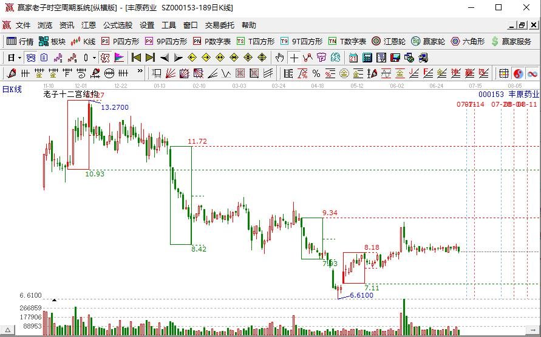Open 赢家服务 with the dollar icon
The width and height of the screenshot is (541, 337).
click(x=511, y=41)
